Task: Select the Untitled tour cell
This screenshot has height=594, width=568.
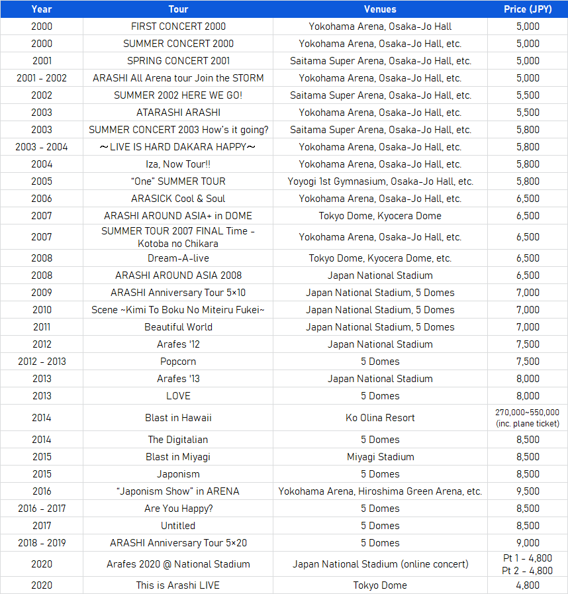Action: click(x=178, y=526)
